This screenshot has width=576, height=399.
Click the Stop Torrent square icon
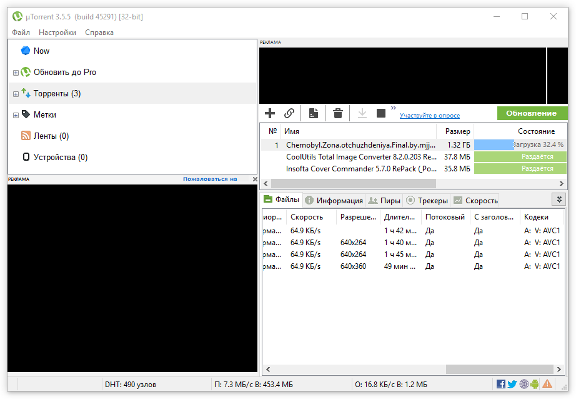381,113
